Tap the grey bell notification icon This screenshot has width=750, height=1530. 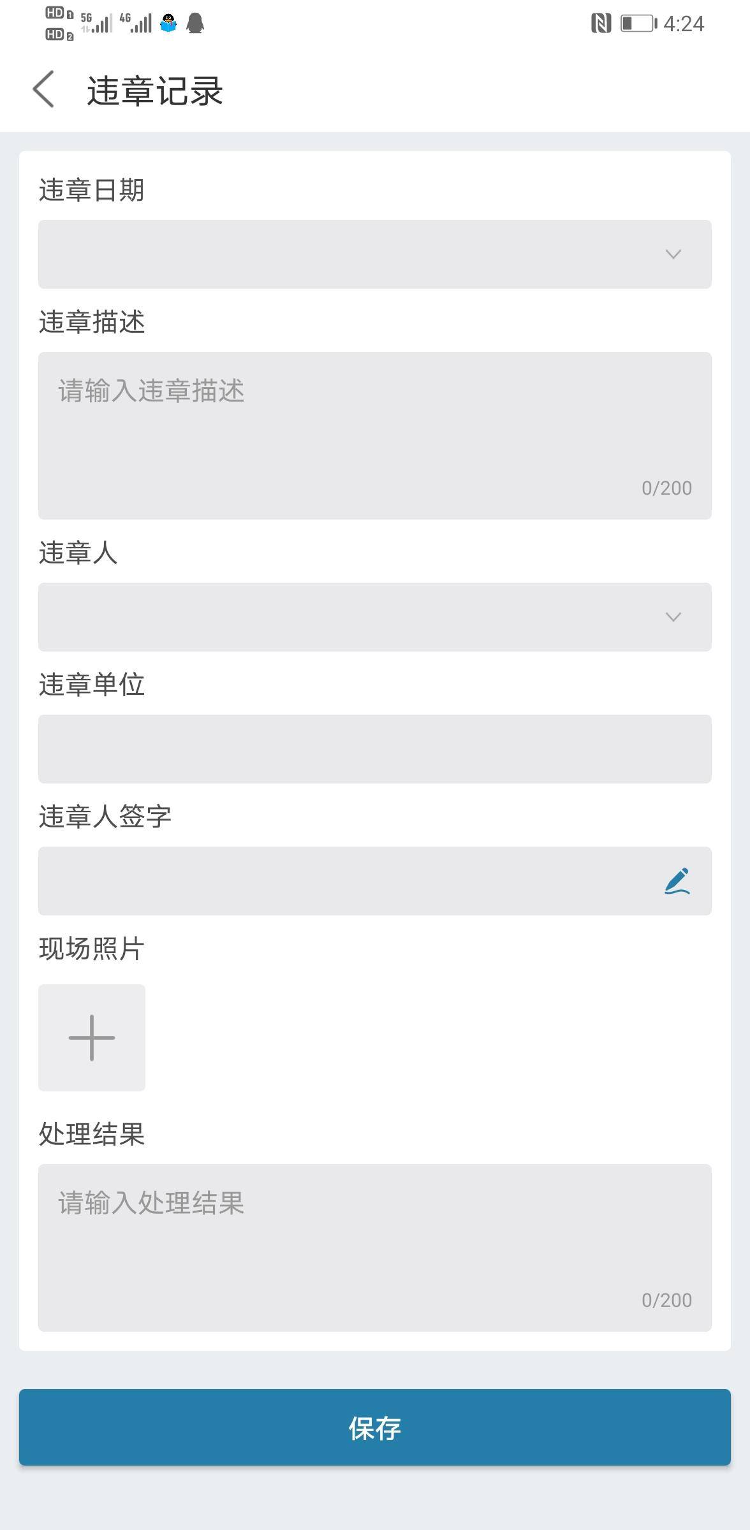point(195,24)
